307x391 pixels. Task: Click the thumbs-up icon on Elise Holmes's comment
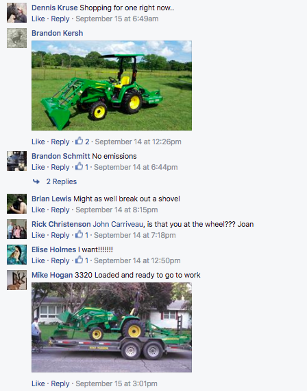(79, 260)
